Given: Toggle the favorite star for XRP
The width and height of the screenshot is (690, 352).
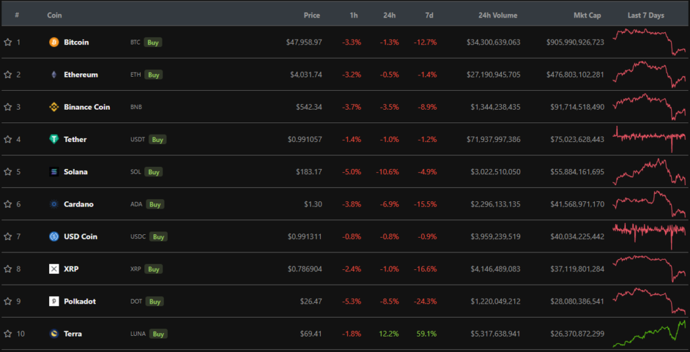Looking at the screenshot, I should (x=8, y=269).
